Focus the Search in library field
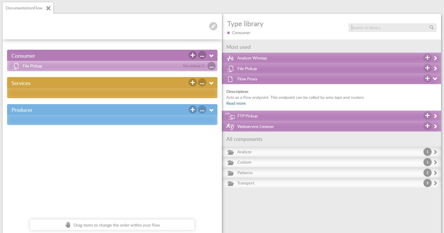 click(388, 28)
